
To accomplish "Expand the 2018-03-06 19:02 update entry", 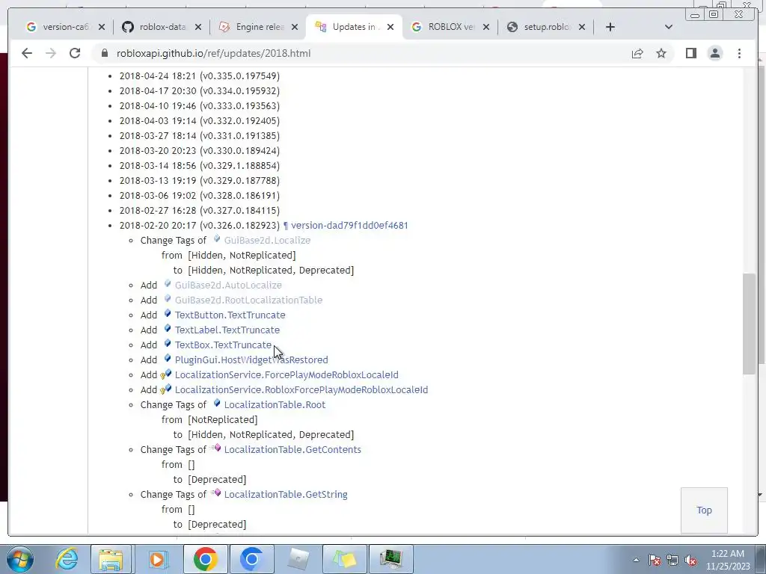I will tap(199, 196).
